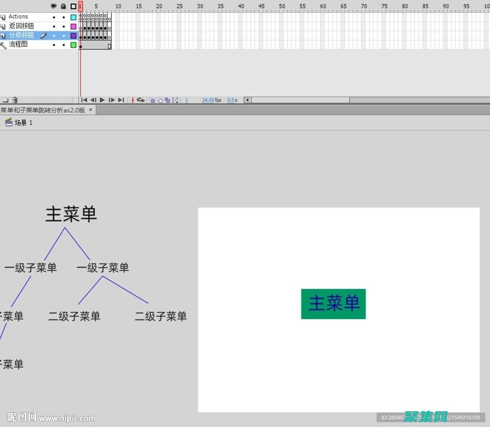This screenshot has width=490, height=427.
Task: Click the Delete Layer trash icon
Action: pos(15,100)
